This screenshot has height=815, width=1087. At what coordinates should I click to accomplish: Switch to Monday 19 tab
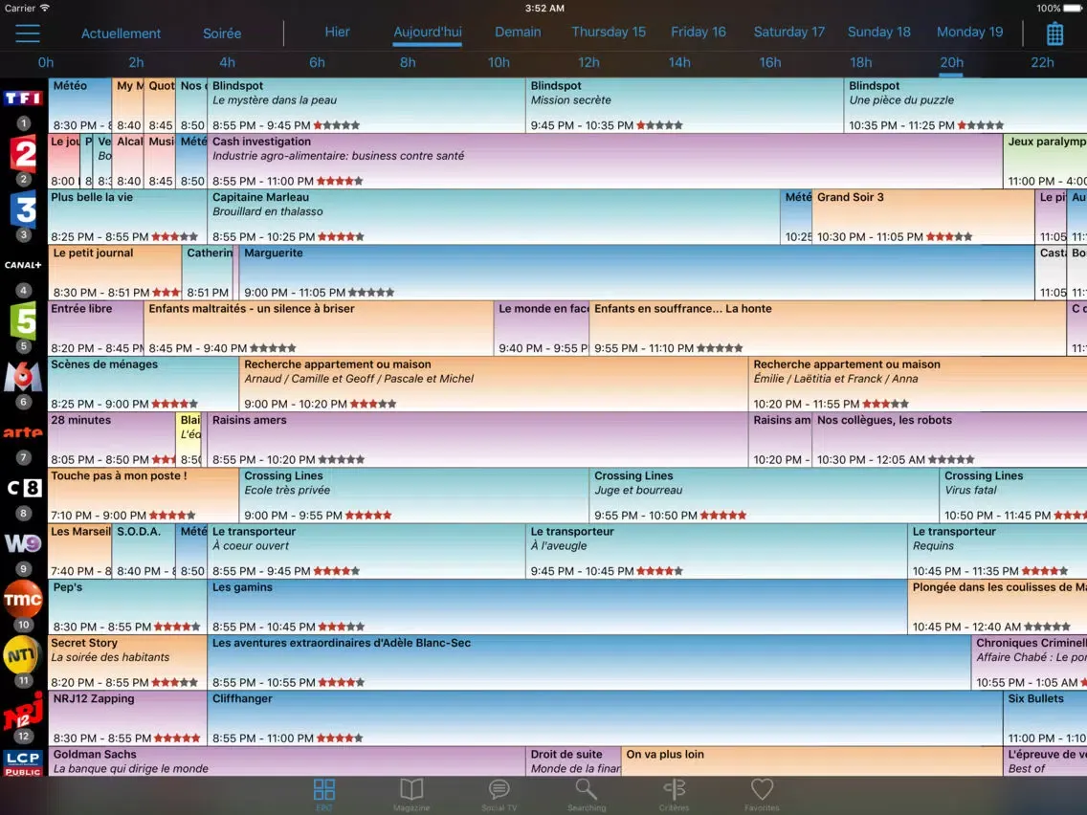coord(969,32)
